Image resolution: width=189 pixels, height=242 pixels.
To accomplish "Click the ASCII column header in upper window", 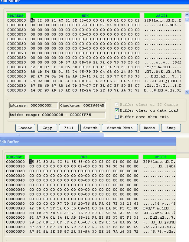I will pos(162,15).
